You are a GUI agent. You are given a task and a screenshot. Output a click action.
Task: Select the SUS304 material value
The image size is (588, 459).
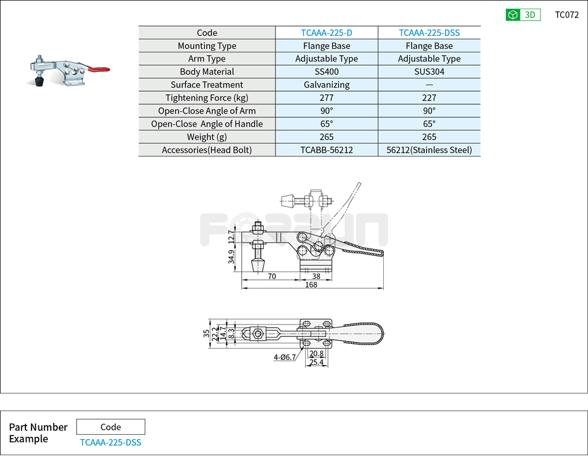click(x=429, y=71)
